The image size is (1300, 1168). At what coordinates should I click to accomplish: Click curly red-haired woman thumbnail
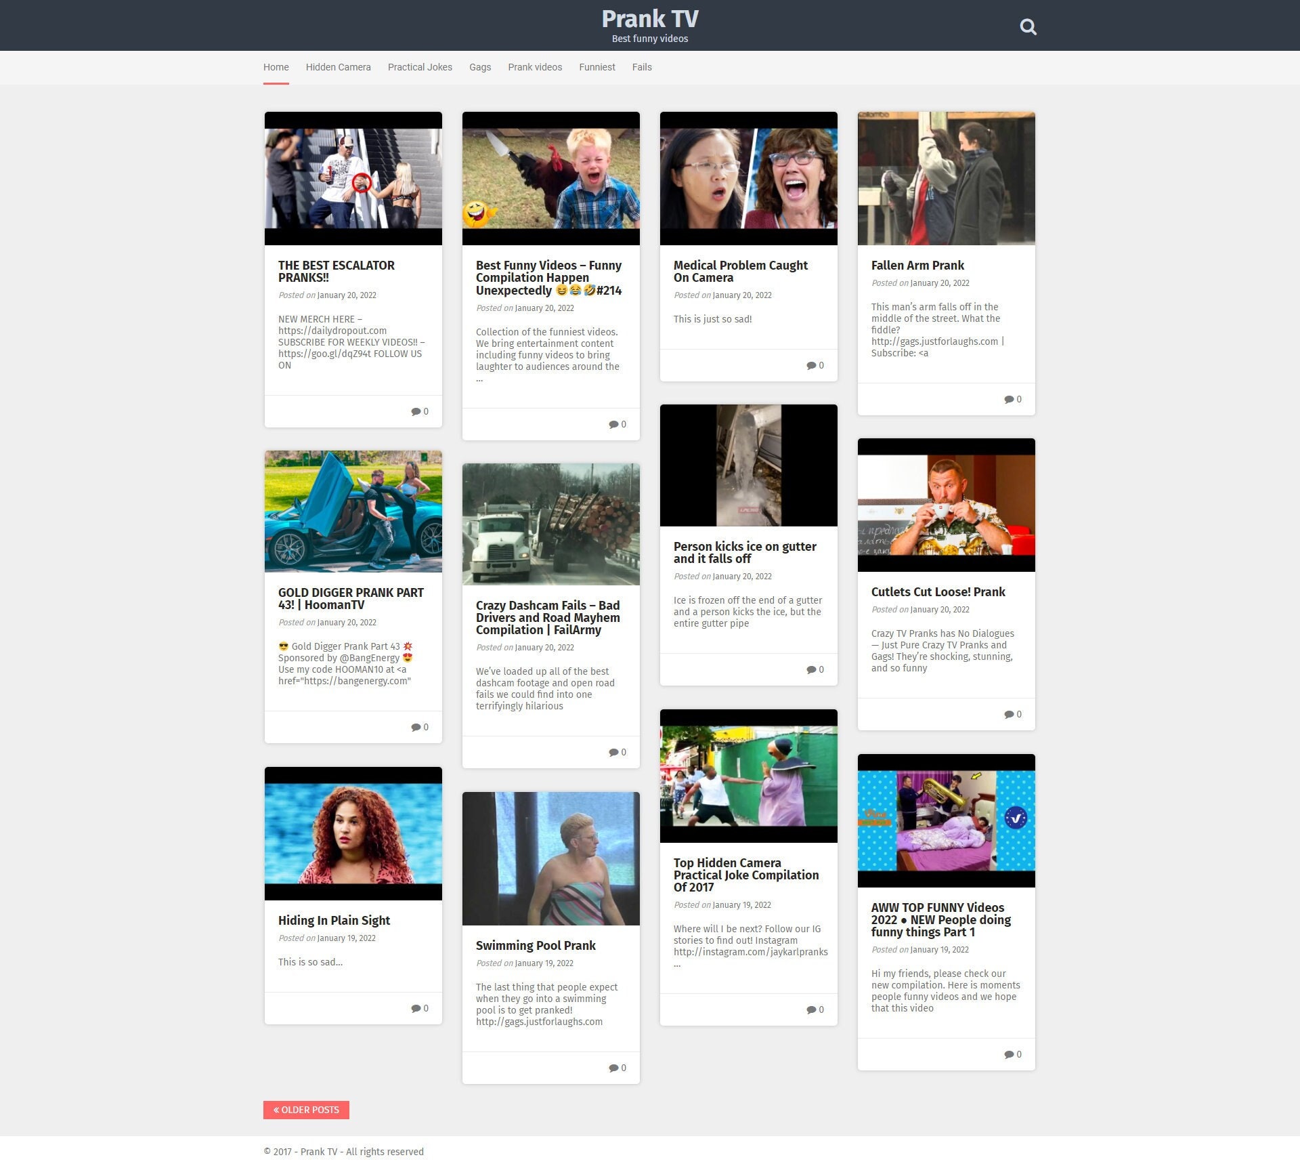(x=353, y=833)
